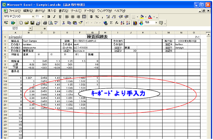
Task: Click the Name Box showing G32
Action: [15, 28]
